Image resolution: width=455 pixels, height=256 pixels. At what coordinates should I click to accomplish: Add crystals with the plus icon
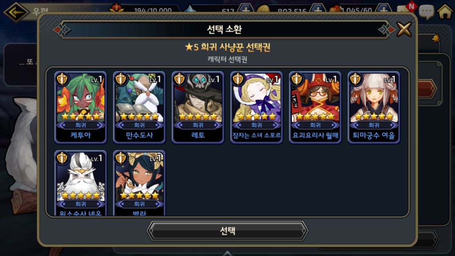(x=246, y=9)
